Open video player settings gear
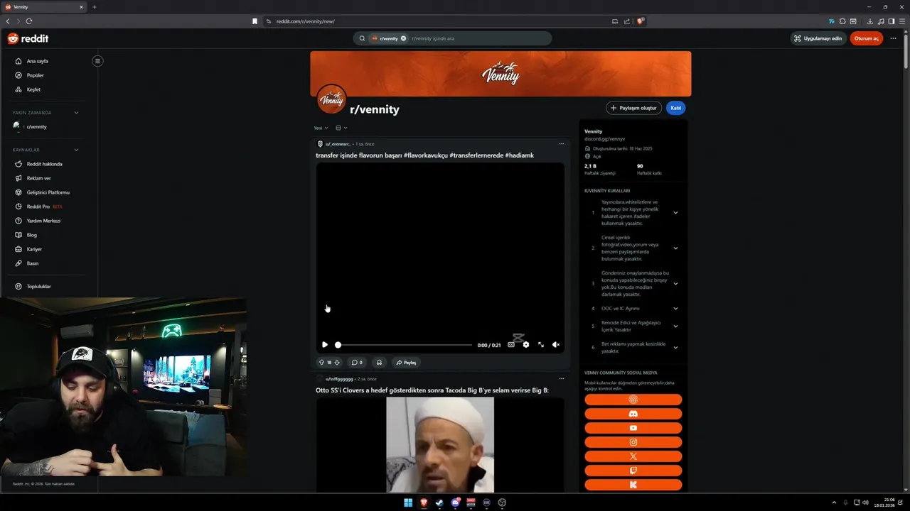 coord(526,345)
